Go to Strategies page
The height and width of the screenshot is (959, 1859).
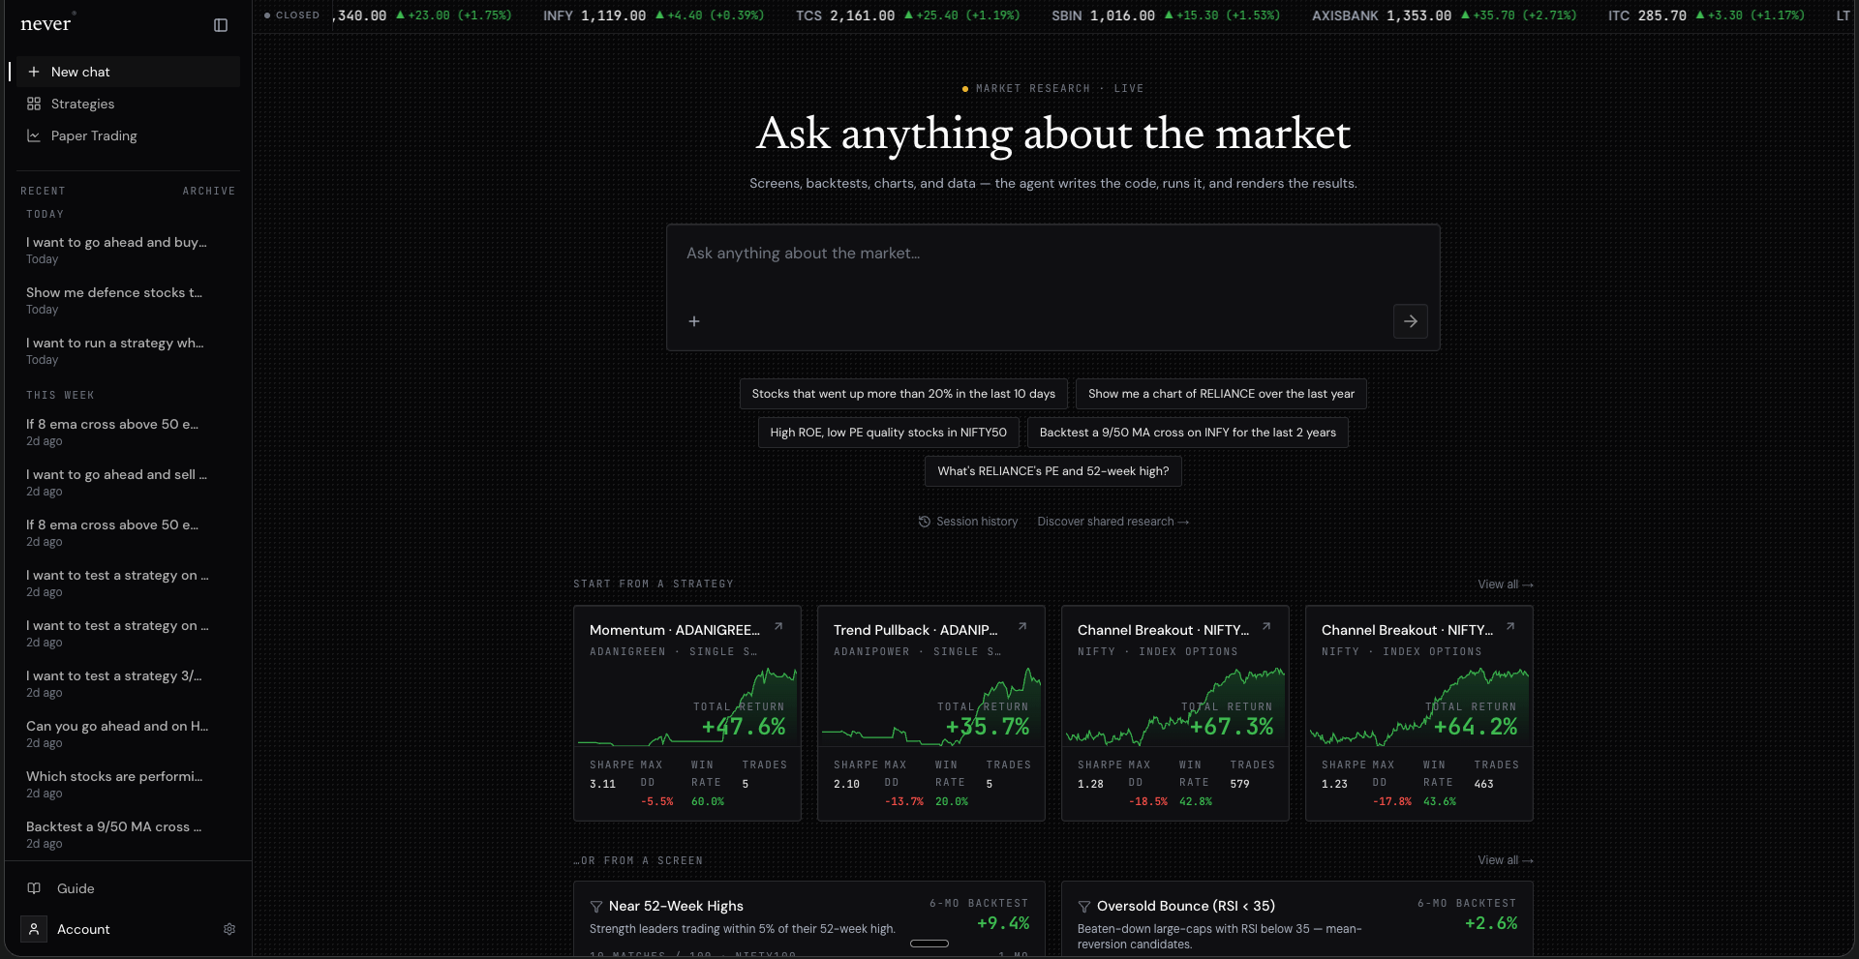(129, 104)
